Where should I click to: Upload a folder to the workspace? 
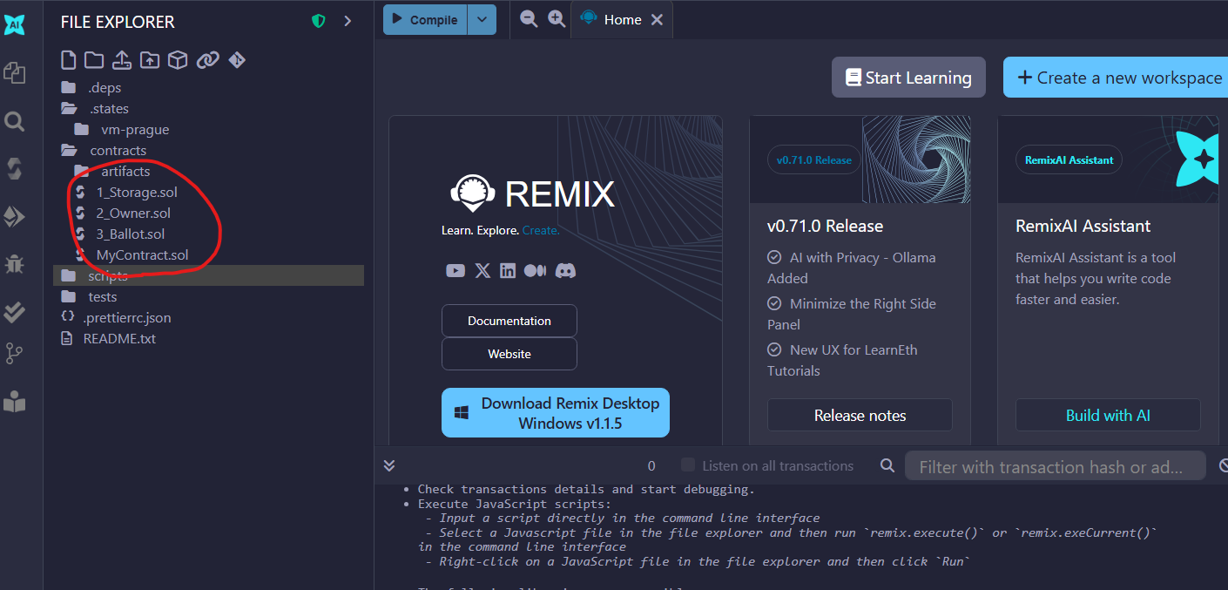(x=150, y=59)
